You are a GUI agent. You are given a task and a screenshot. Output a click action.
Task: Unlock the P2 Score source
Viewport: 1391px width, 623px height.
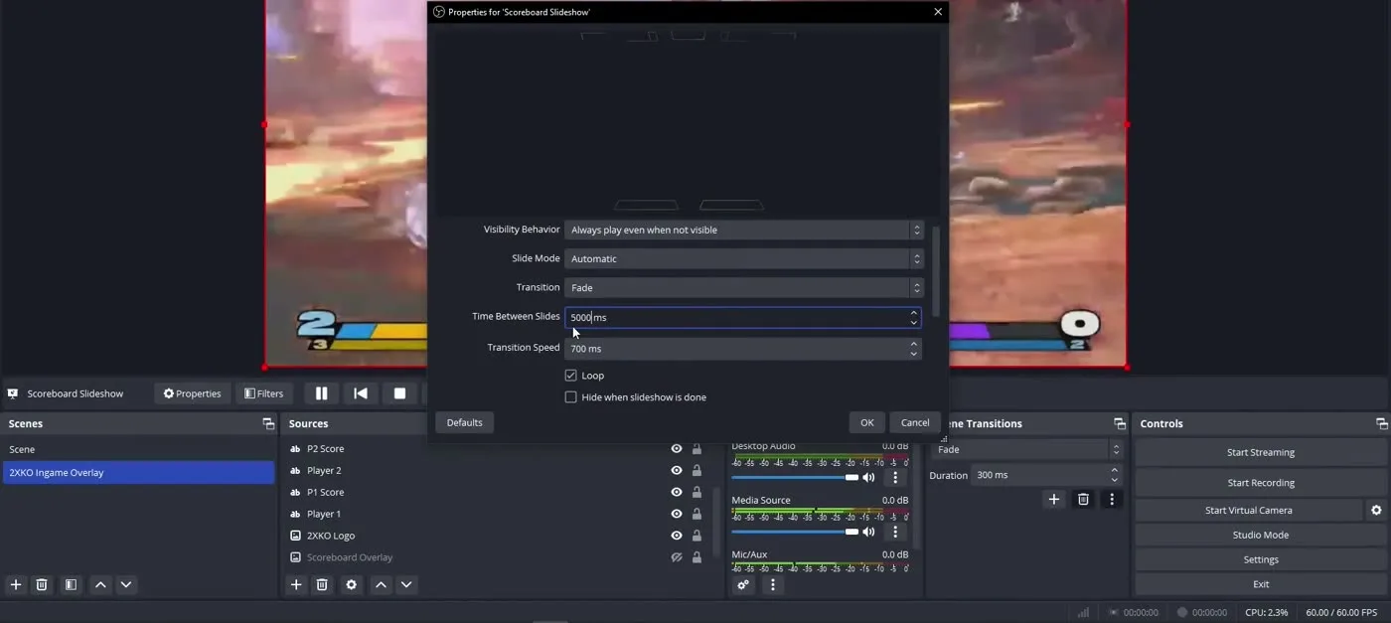[x=696, y=449]
